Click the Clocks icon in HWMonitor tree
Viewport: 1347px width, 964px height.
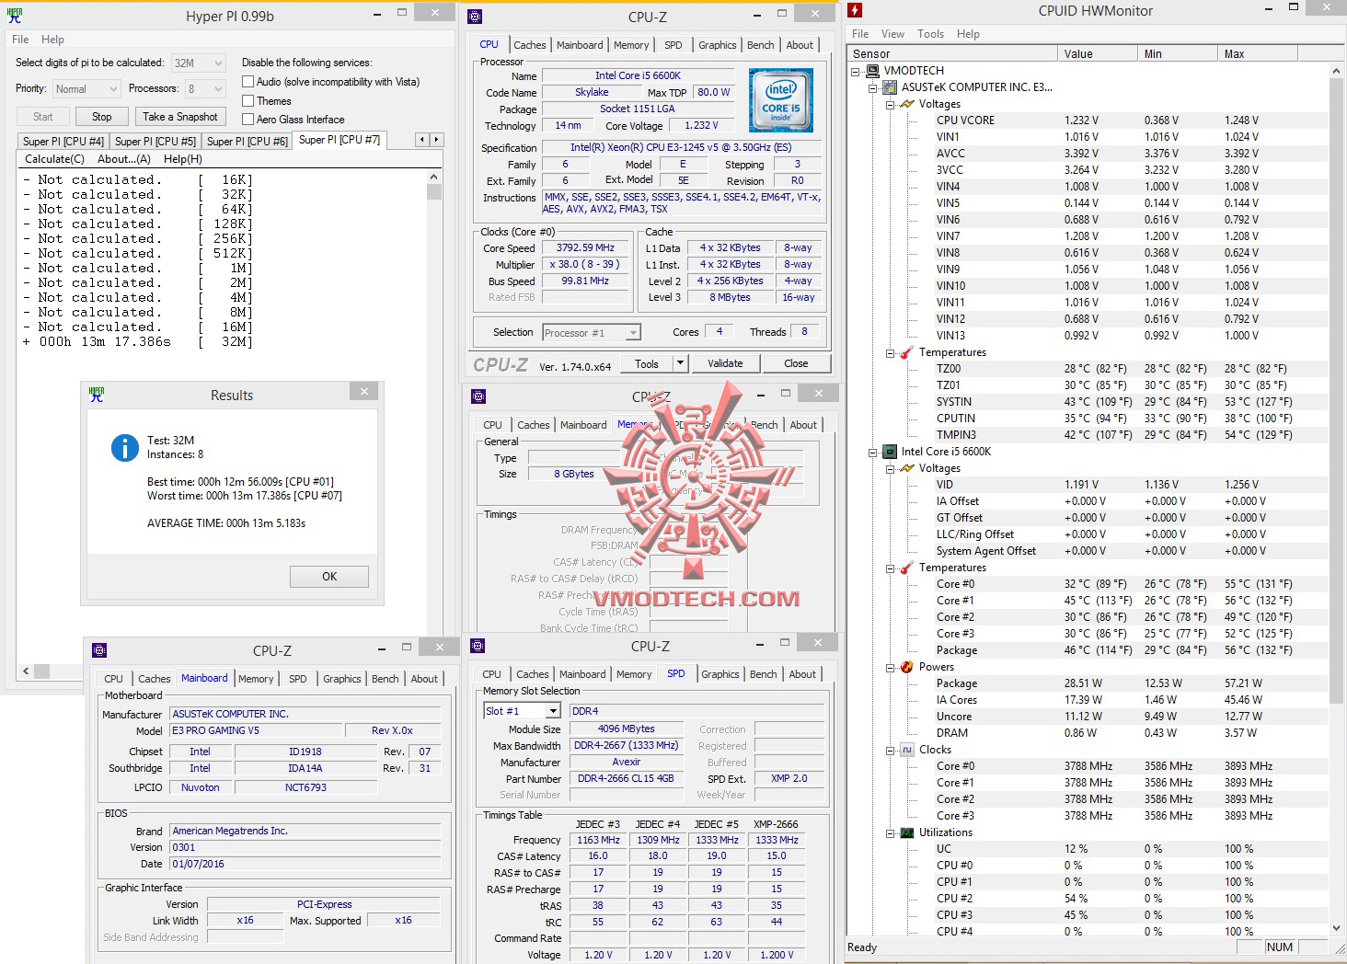[x=907, y=750]
